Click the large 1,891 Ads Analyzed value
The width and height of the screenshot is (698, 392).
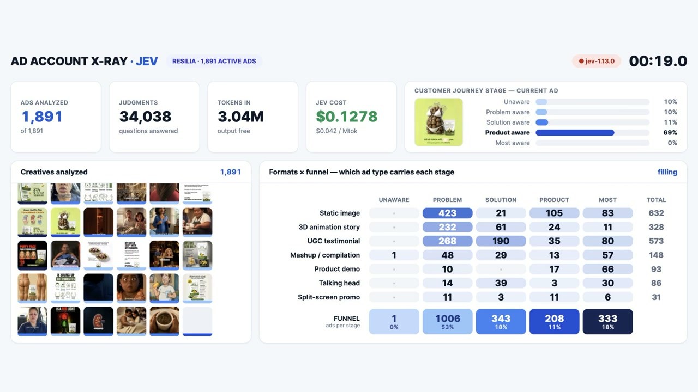(x=42, y=117)
